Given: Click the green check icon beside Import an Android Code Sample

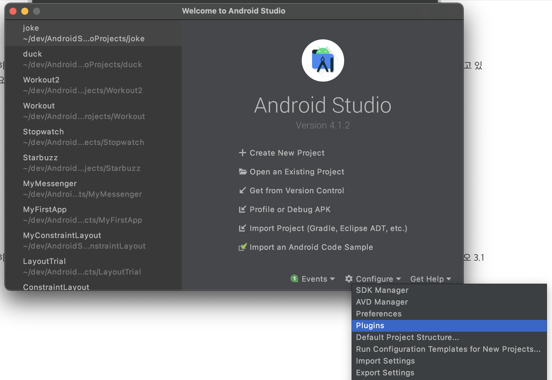Looking at the screenshot, I should 242,247.
